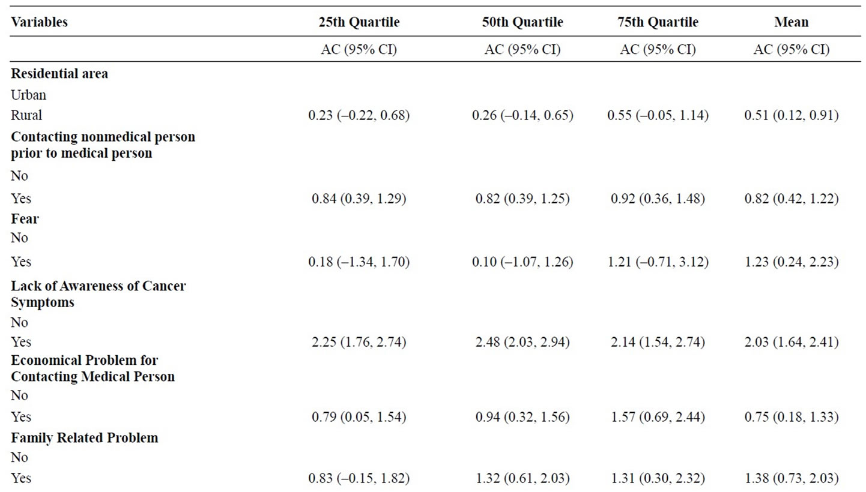The width and height of the screenshot is (866, 492).
Task: Select Family Related Problem heading
Action: tap(85, 438)
